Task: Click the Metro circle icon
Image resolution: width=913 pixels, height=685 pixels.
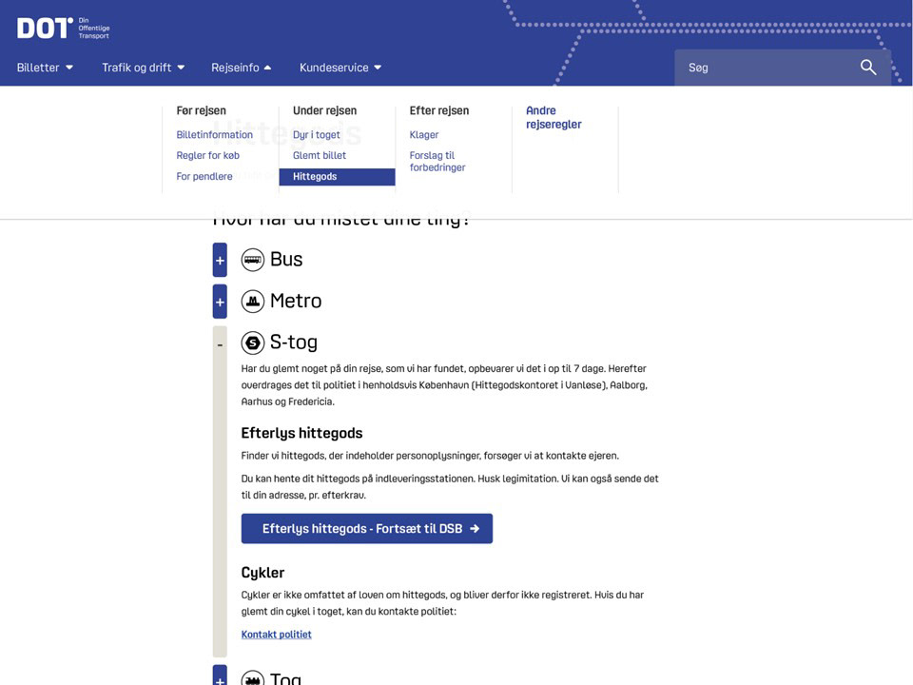Action: [253, 302]
